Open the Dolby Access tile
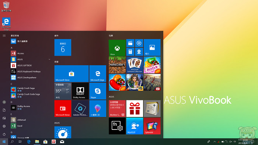Image resolution: width=258 pixels, height=145 pixels. click(80, 91)
